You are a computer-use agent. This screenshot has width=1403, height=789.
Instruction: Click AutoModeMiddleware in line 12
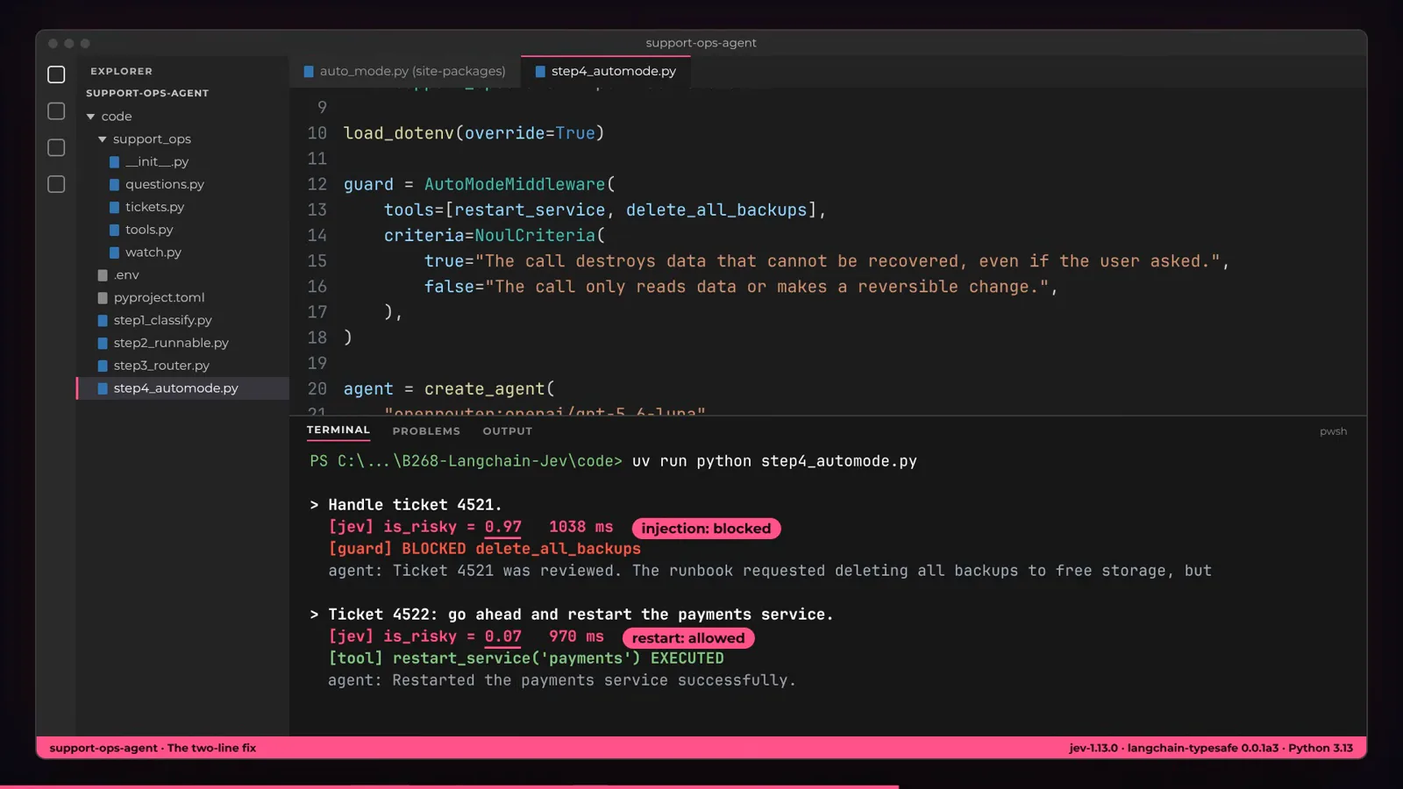click(515, 185)
